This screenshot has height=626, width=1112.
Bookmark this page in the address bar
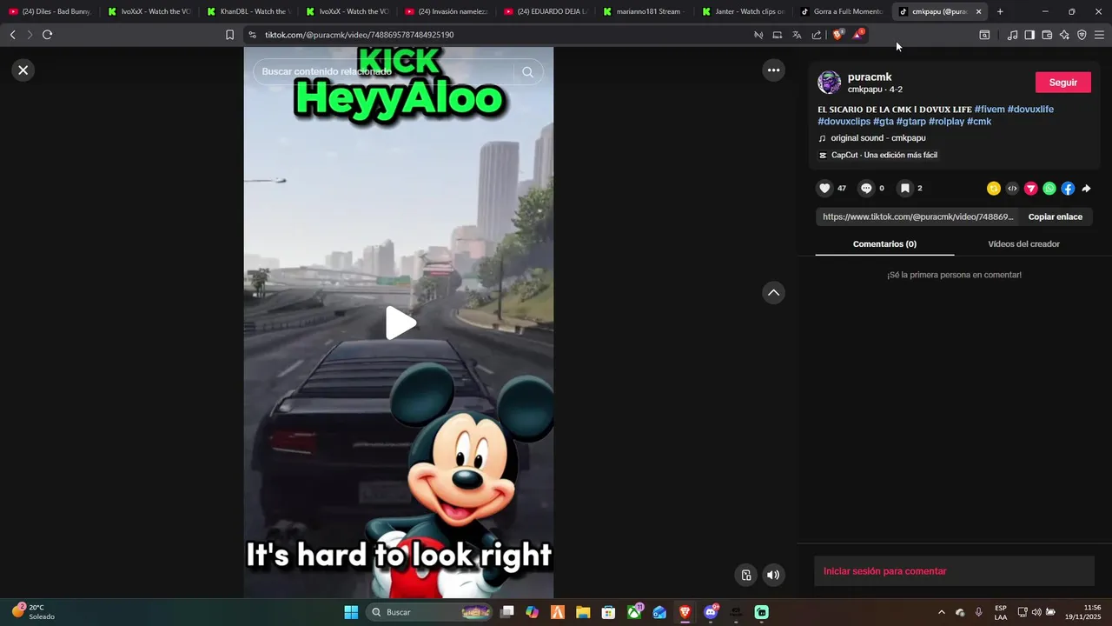click(x=229, y=35)
